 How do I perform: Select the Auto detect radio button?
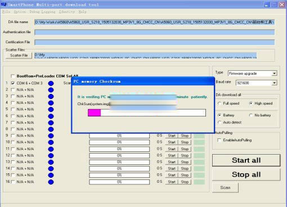[x=219, y=122]
